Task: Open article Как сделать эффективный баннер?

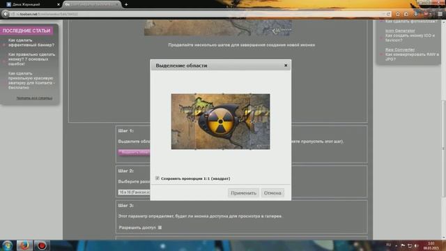Action: (x=31, y=43)
